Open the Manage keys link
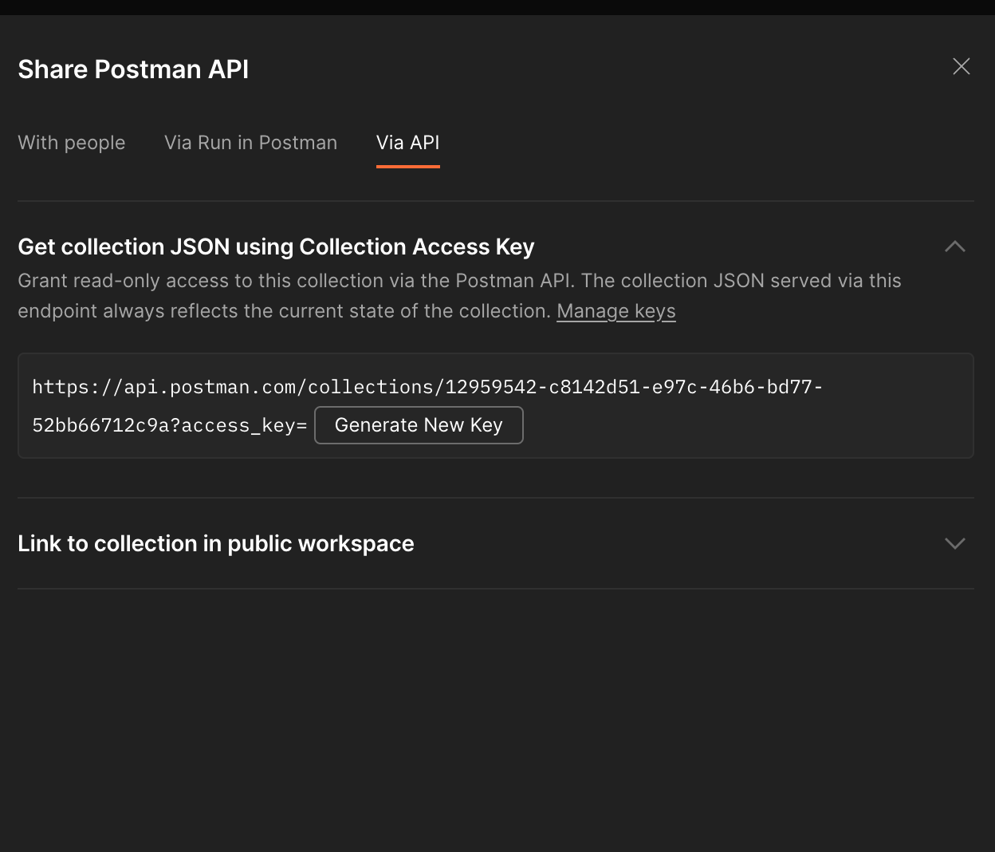Screen dimensions: 995x852 click(615, 311)
